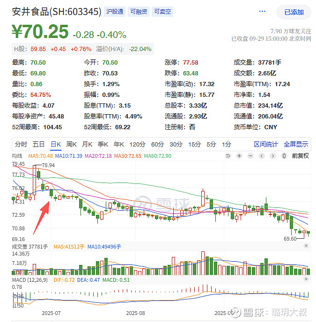The image size is (316, 322).
Task: Click the 52周最高 104.45 value
Action: [x=52, y=127]
